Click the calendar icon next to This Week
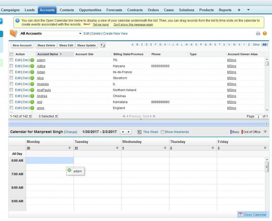The height and width of the screenshot is (221, 272). tap(139, 132)
